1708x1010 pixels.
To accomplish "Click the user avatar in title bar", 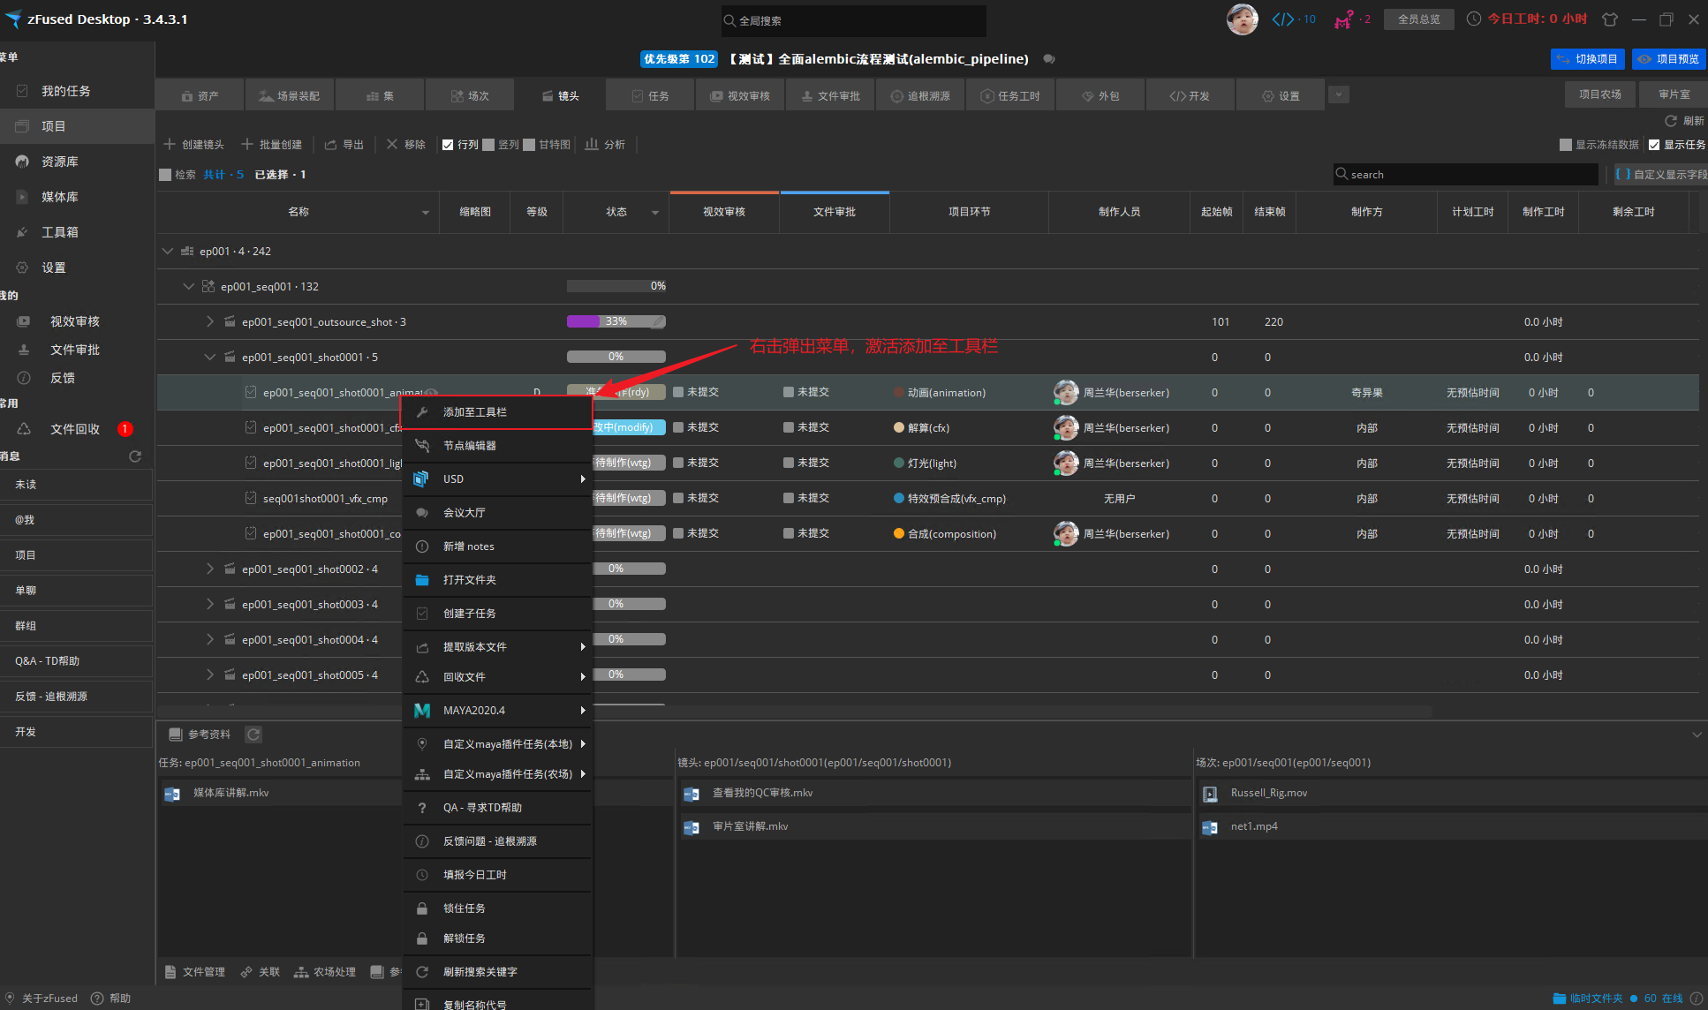I will tap(1242, 19).
